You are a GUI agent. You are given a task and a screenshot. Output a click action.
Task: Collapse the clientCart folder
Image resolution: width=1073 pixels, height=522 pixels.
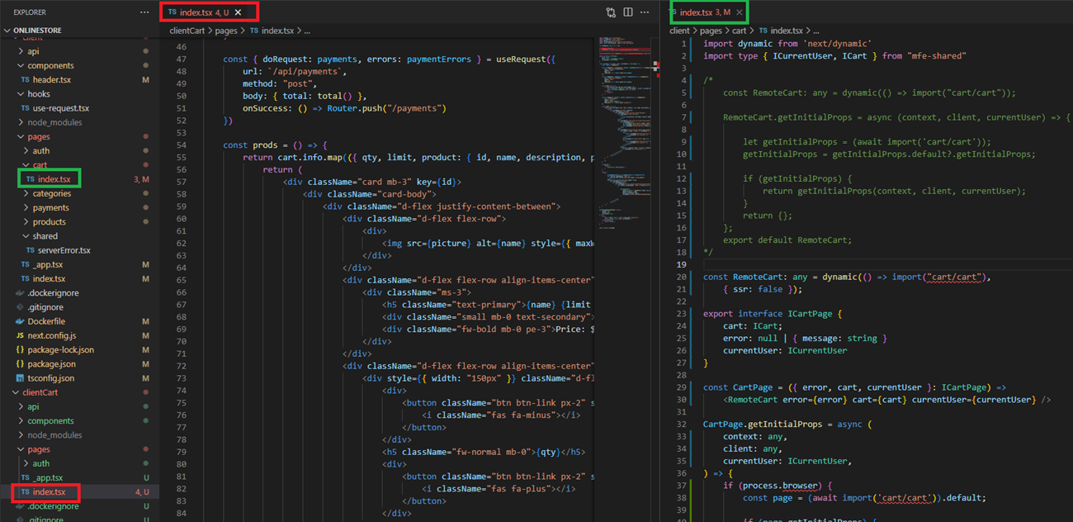click(40, 392)
